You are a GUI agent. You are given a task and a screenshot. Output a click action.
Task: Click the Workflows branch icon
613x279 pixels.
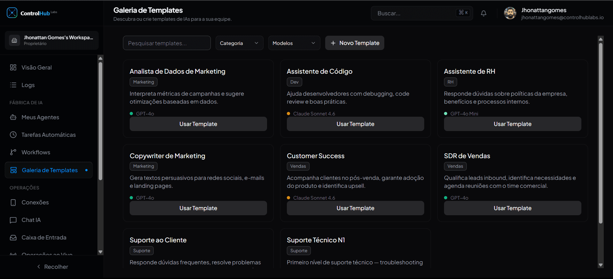click(x=13, y=152)
